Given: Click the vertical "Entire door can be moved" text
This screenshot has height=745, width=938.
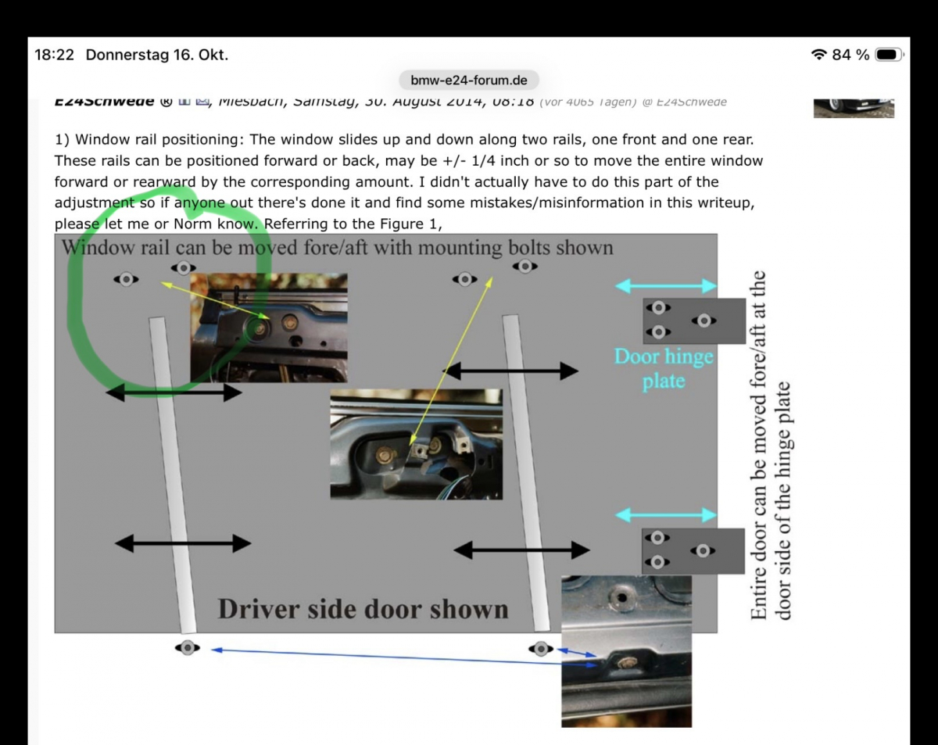Looking at the screenshot, I should [x=770, y=446].
